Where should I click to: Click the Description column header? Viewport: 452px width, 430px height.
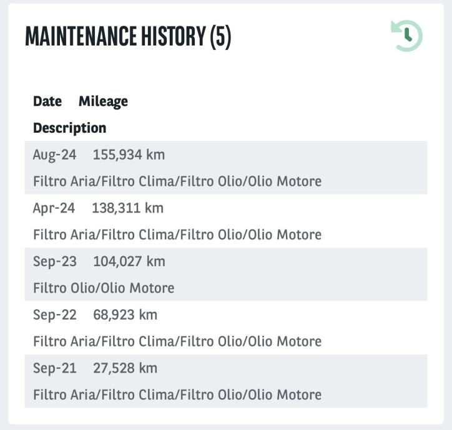(x=69, y=128)
